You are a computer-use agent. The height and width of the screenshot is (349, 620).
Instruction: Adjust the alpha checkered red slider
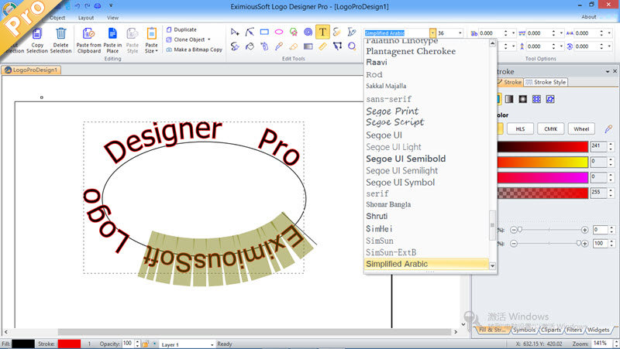[x=542, y=193]
